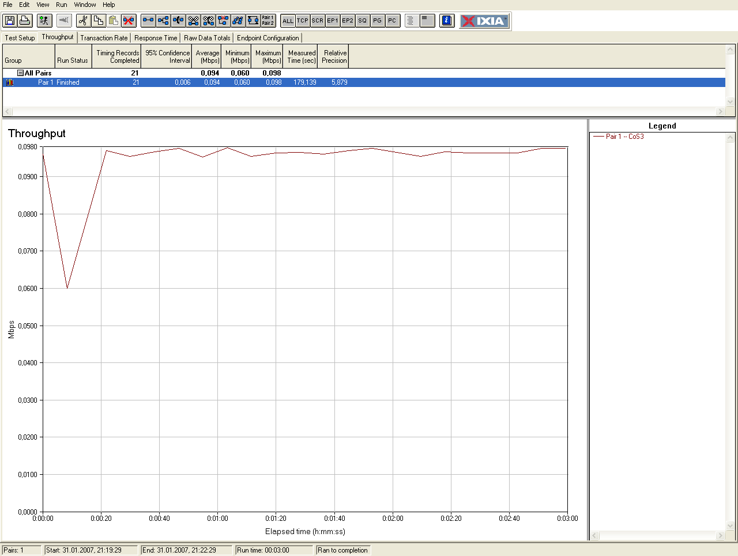
Task: Click the Pair 1 / Pair 2 toolbar icon
Action: click(268, 21)
